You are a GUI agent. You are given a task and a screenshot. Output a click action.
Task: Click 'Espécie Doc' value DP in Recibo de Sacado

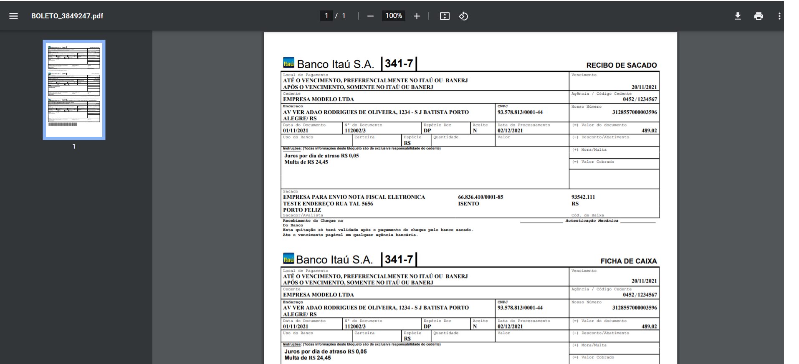[427, 131]
